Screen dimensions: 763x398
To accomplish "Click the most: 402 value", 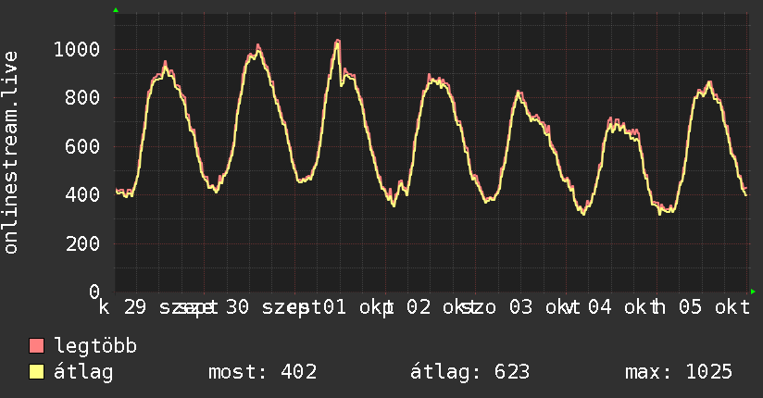I will coord(263,372).
